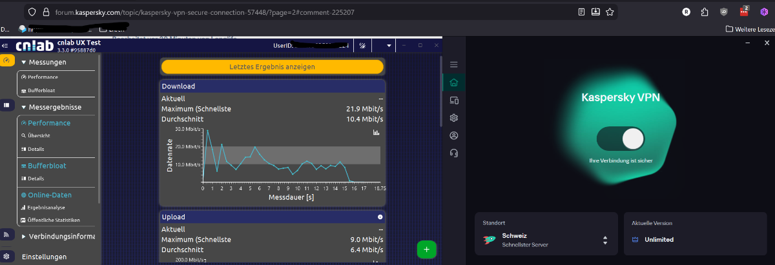The width and height of the screenshot is (775, 265).
Task: Click Maximum upload value 9.0 Mbit/s
Action: [x=366, y=240]
